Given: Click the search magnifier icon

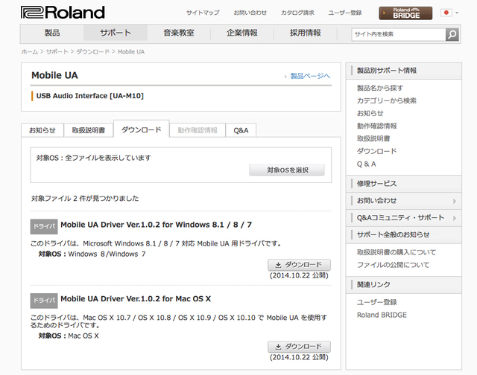Looking at the screenshot, I should pos(452,34).
